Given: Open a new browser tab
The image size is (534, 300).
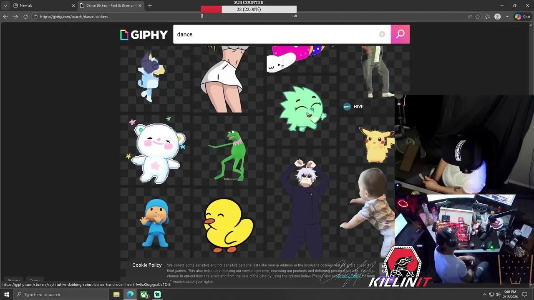Looking at the screenshot, I should tap(150, 5).
